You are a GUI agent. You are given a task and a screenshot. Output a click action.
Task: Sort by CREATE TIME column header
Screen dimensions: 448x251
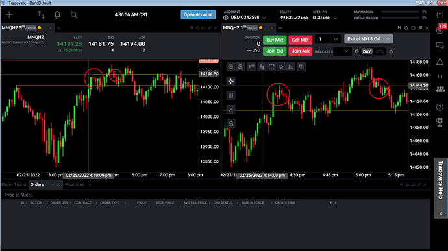click(x=285, y=203)
